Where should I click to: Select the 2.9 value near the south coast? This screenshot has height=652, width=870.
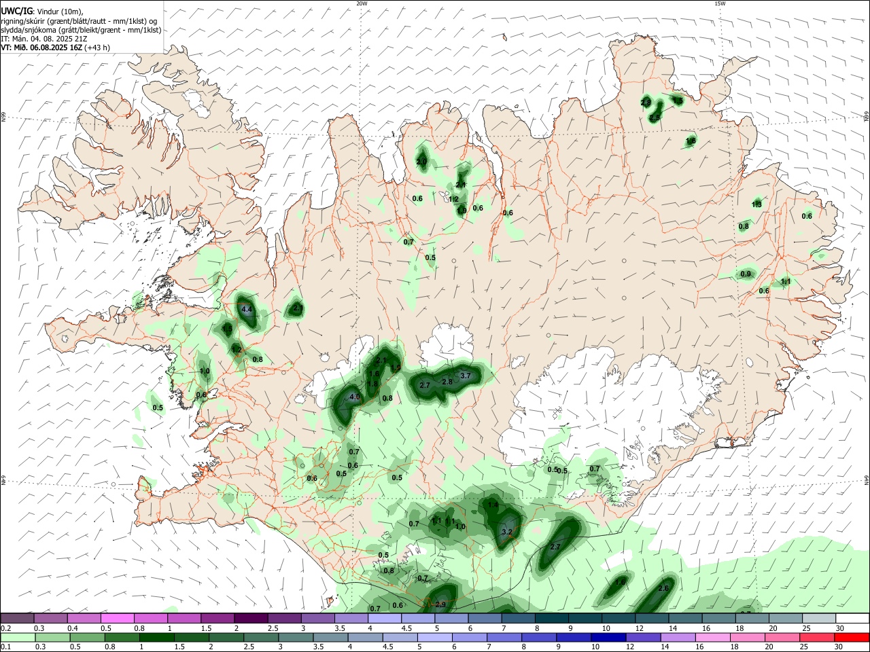pyautogui.click(x=440, y=605)
